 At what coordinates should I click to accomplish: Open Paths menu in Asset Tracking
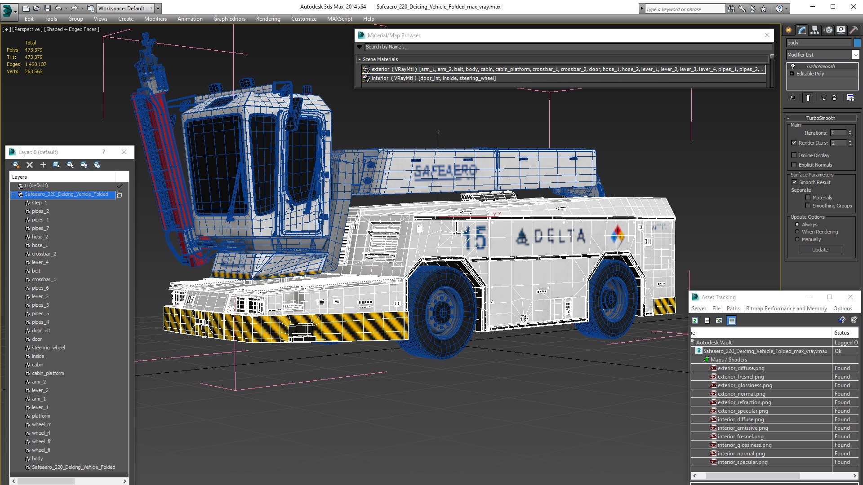733,309
